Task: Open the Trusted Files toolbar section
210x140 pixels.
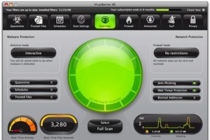Action: tap(39, 21)
